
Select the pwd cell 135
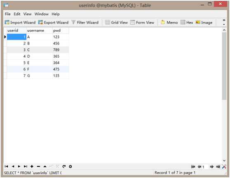pos(61,75)
